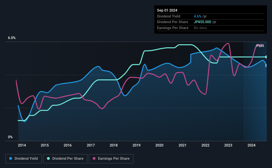Screen dimensions: 272x168
Task: Select the 2023 label on time axis
Action: 228,145
